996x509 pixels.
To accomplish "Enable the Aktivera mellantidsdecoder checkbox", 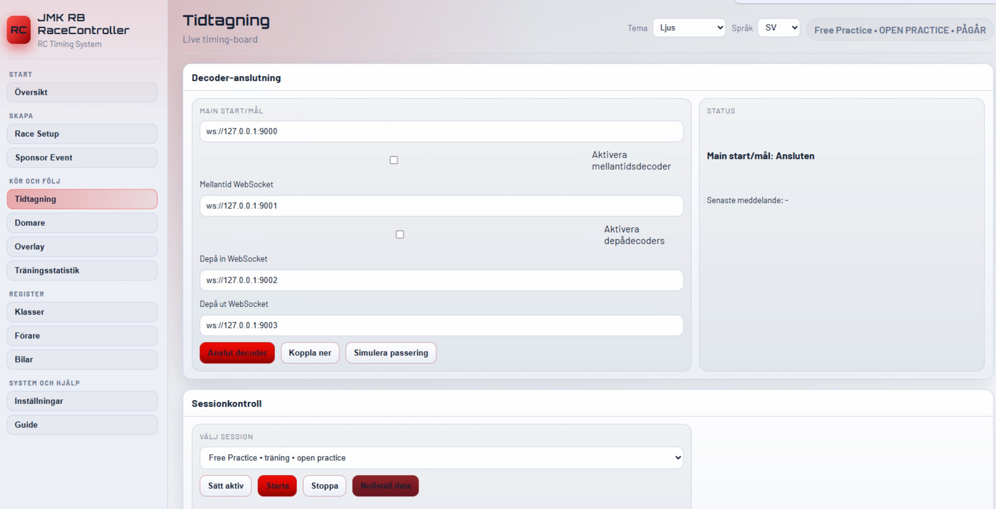I will [393, 160].
